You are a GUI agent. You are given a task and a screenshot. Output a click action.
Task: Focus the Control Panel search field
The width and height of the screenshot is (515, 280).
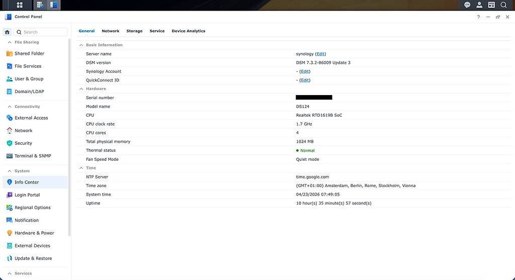[x=41, y=32]
